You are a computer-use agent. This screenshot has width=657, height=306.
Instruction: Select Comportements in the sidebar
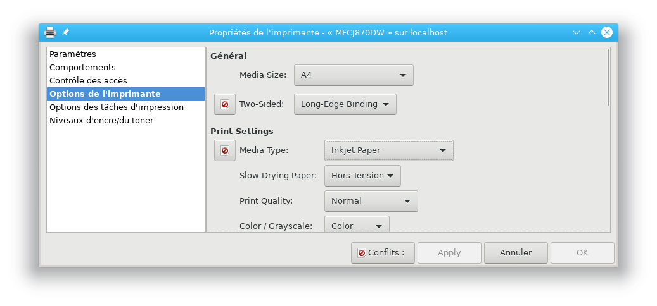click(125, 67)
